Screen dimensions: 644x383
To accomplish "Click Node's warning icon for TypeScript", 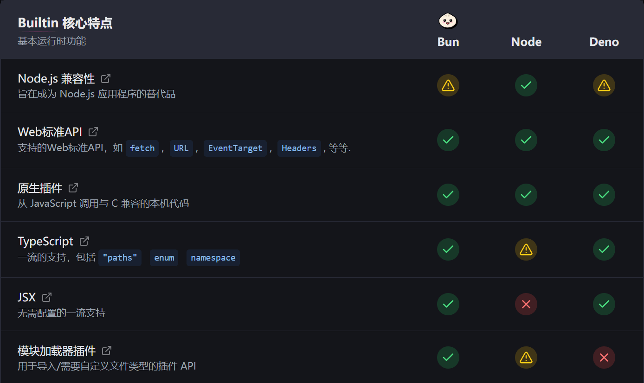I will (x=526, y=249).
